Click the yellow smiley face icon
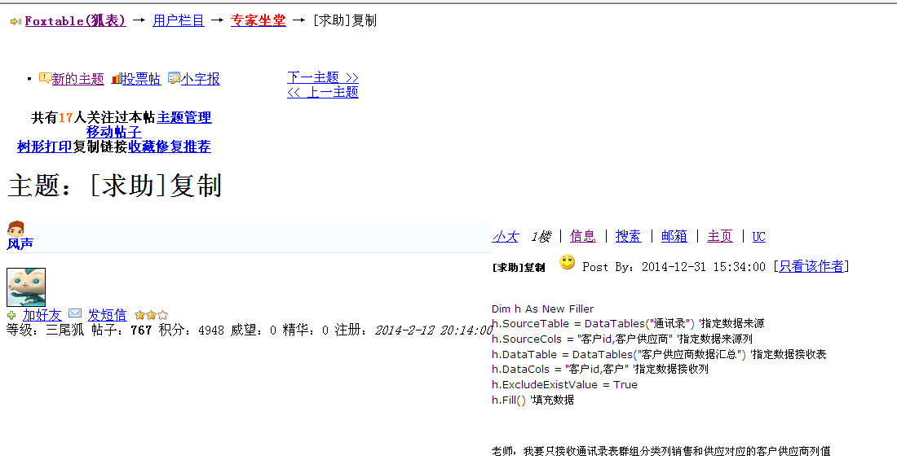The image size is (897, 464). click(x=567, y=263)
